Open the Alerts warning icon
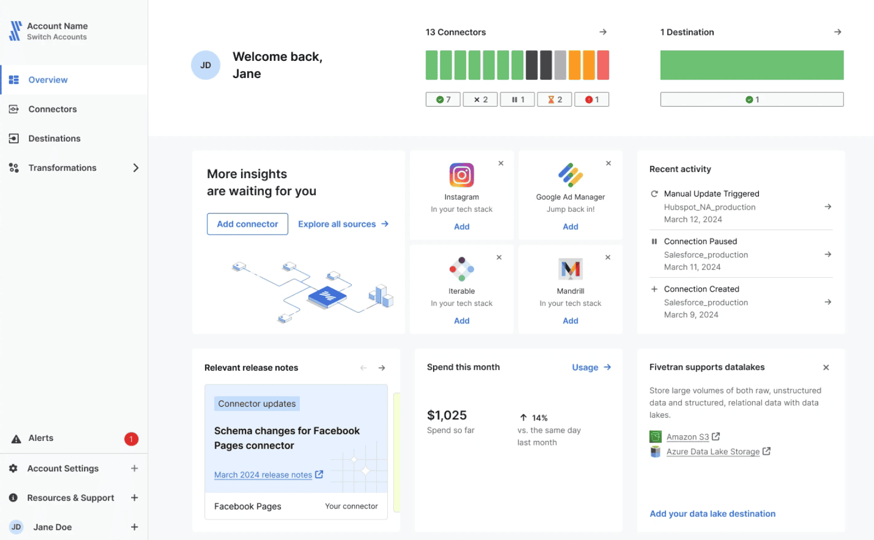 [17, 439]
